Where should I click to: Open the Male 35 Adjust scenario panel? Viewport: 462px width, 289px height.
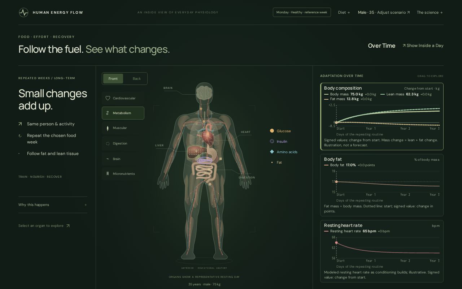(x=384, y=12)
